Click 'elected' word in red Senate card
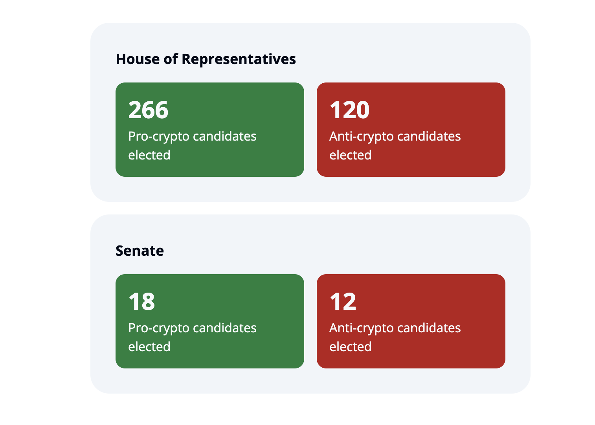This screenshot has height=425, width=595. click(351, 346)
